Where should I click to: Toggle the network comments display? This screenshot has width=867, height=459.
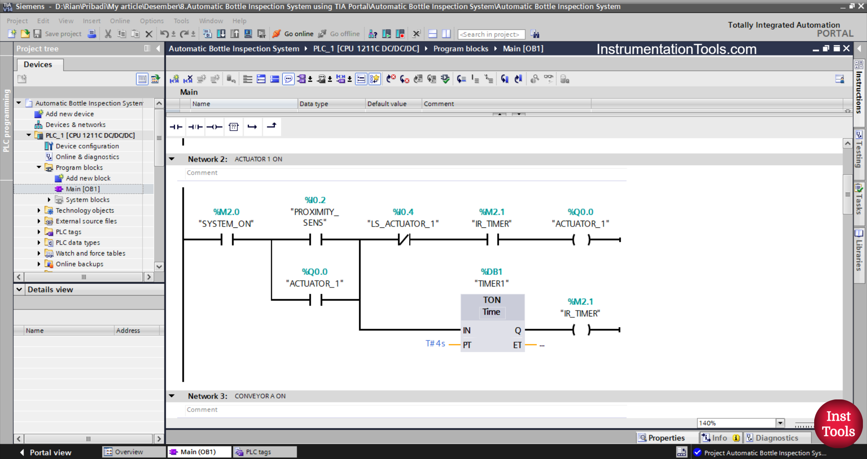click(x=288, y=79)
